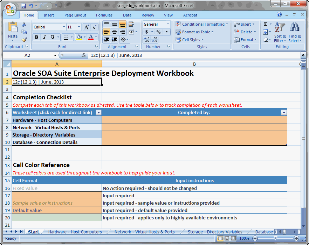Decrease Decimal places

(x=155, y=39)
